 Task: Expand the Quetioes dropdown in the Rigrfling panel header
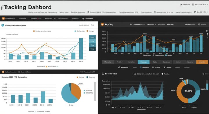(x=152, y=24)
